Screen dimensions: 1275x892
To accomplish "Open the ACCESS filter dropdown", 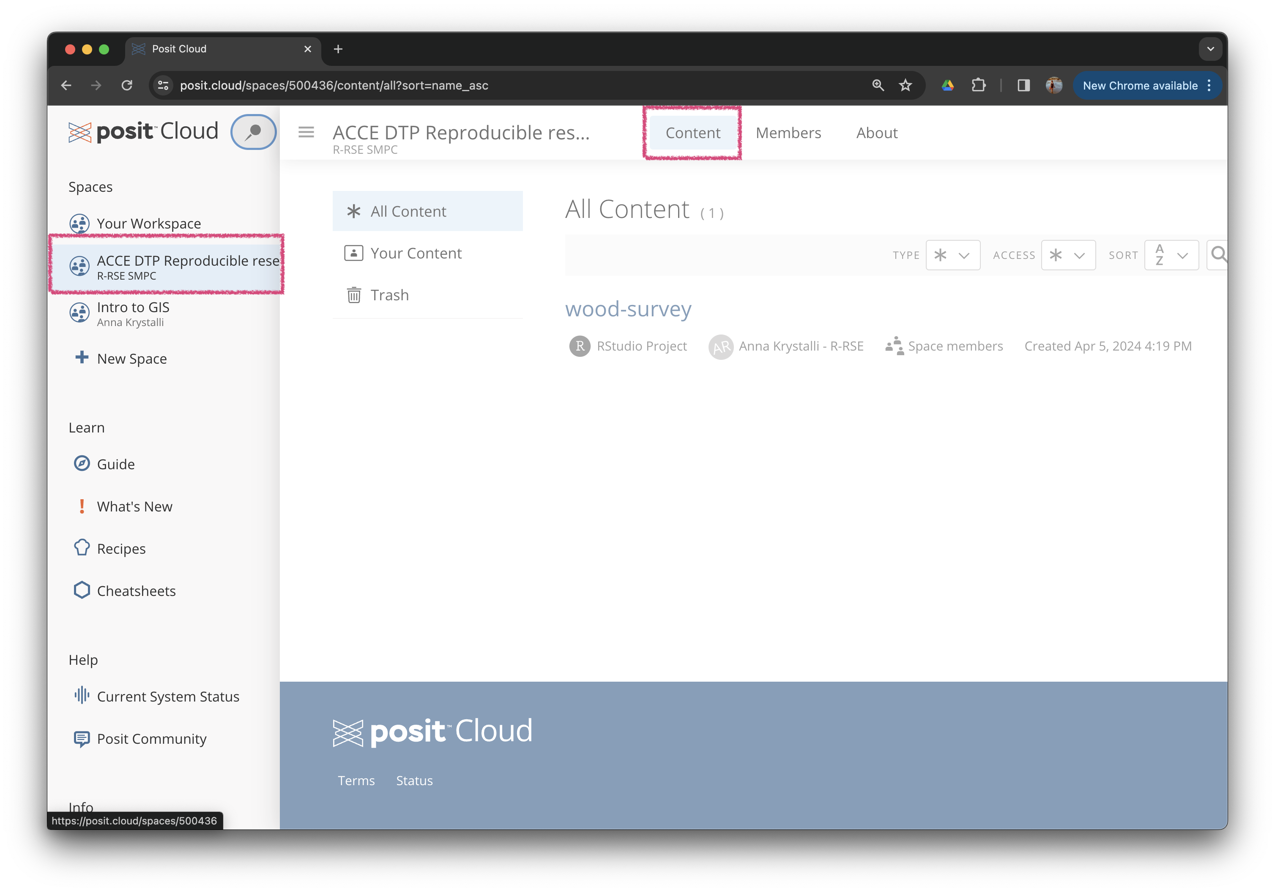I will pyautogui.click(x=1068, y=255).
